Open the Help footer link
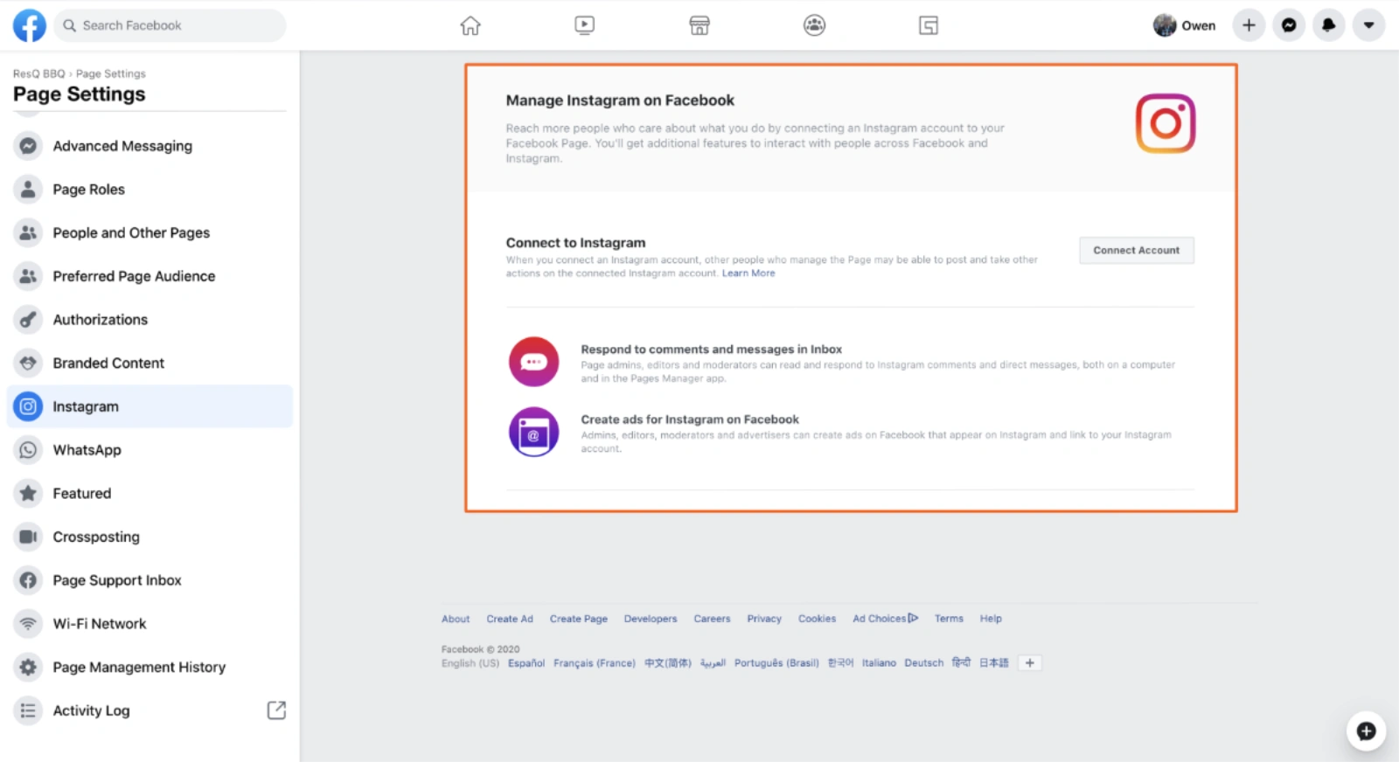The image size is (1399, 762). click(x=991, y=619)
